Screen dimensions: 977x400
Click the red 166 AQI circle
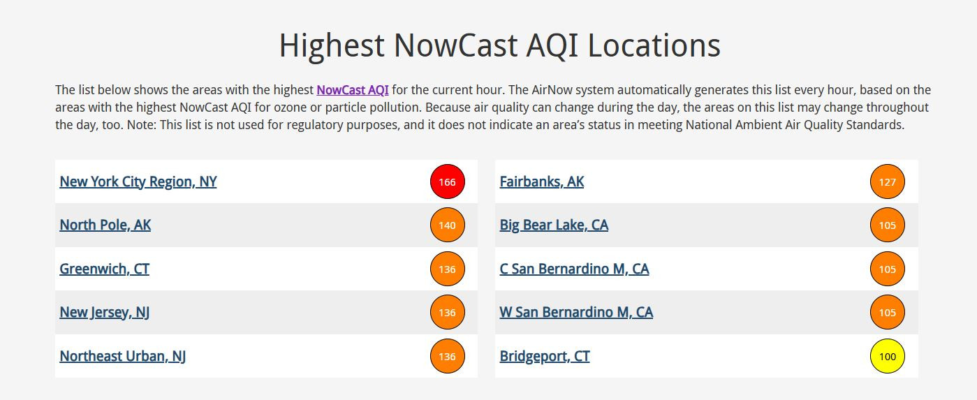coord(447,182)
